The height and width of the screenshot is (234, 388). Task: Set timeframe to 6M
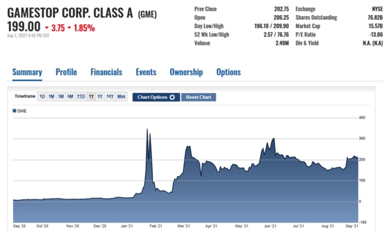click(70, 96)
